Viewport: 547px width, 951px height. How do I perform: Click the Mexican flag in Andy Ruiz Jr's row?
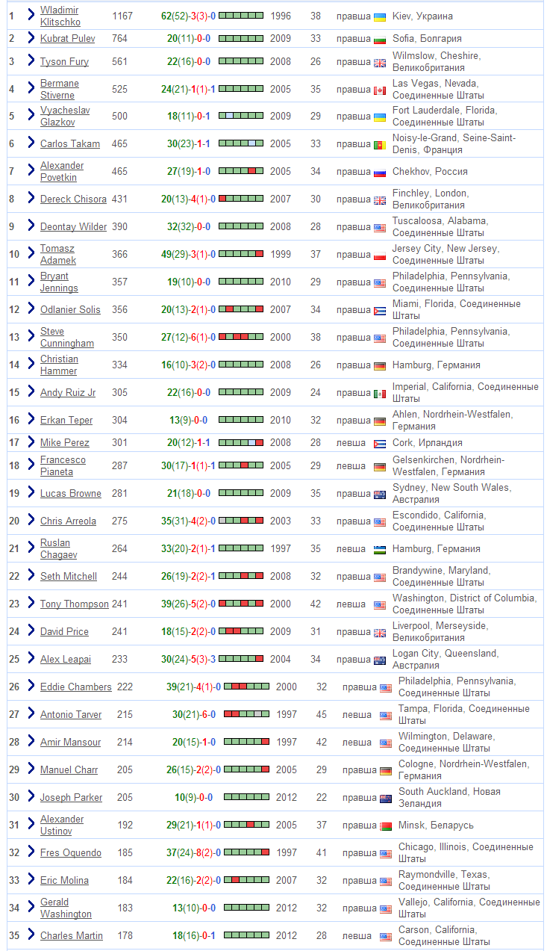(379, 394)
